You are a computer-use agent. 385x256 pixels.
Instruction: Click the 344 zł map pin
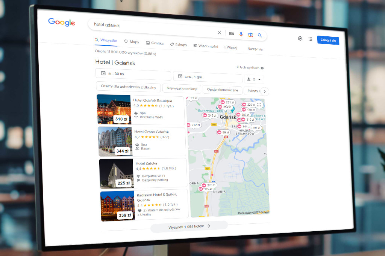pyautogui.click(x=244, y=127)
